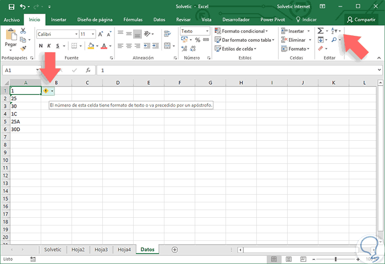Decrease the font size
Screen dimensions: 385x264
tap(109, 34)
